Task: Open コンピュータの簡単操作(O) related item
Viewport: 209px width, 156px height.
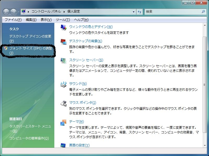Action: tap(29, 138)
